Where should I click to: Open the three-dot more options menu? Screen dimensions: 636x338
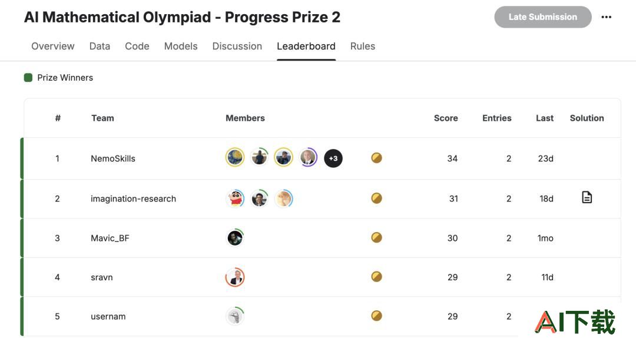tap(606, 17)
